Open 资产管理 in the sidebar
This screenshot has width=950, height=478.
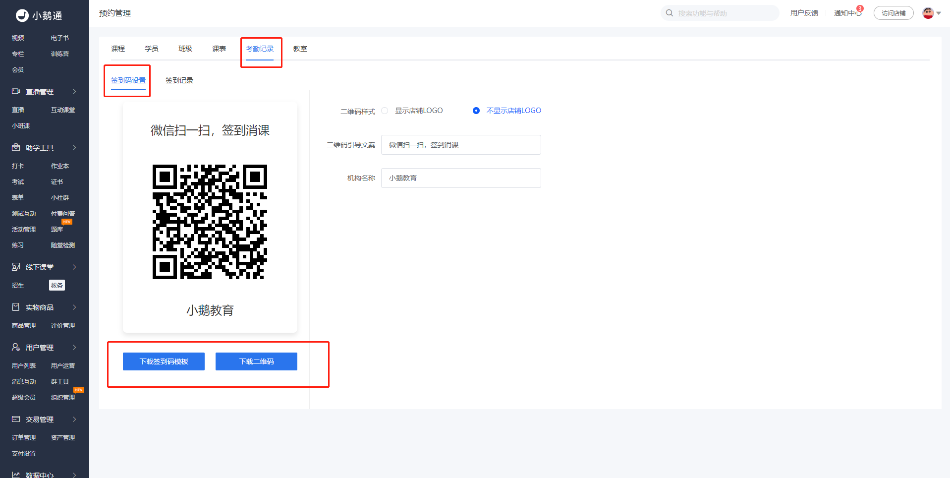[x=63, y=438]
